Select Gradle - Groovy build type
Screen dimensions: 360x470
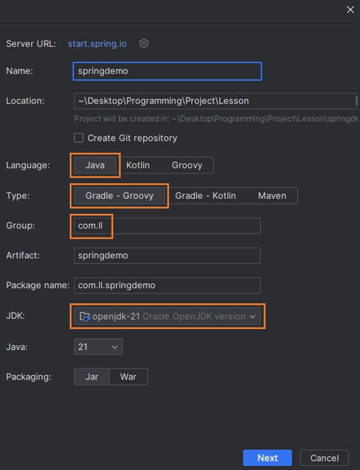pos(119,196)
